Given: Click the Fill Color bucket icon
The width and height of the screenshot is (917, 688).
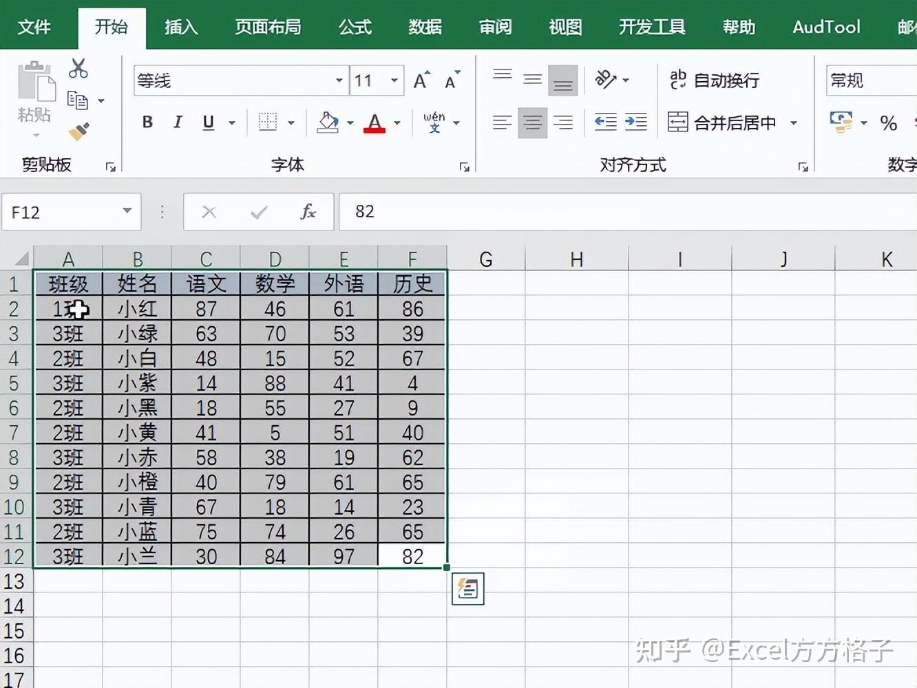Looking at the screenshot, I should 328,122.
